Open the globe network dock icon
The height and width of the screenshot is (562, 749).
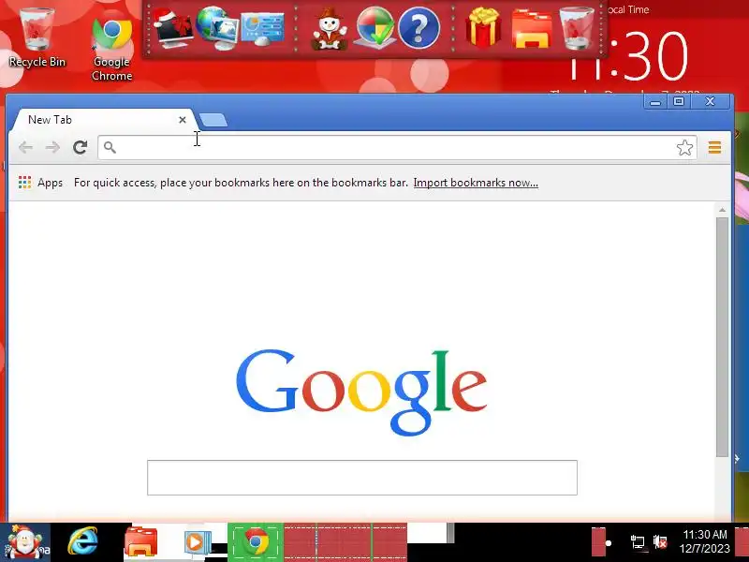[x=218, y=28]
